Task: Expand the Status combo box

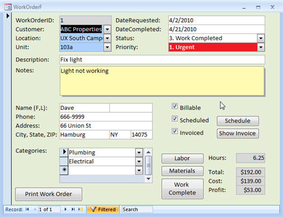Action: (x=261, y=38)
